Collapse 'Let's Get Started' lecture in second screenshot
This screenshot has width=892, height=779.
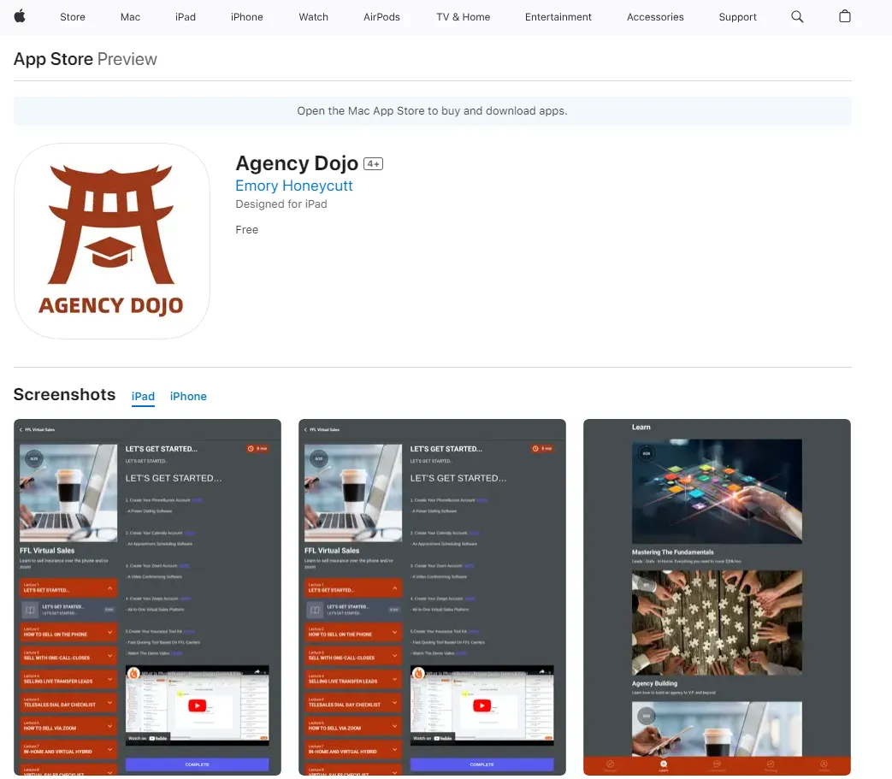tap(353, 588)
